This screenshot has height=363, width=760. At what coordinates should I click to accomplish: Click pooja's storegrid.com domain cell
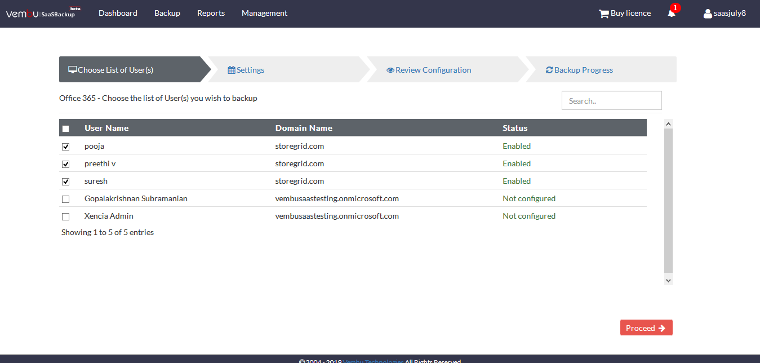[x=300, y=146]
